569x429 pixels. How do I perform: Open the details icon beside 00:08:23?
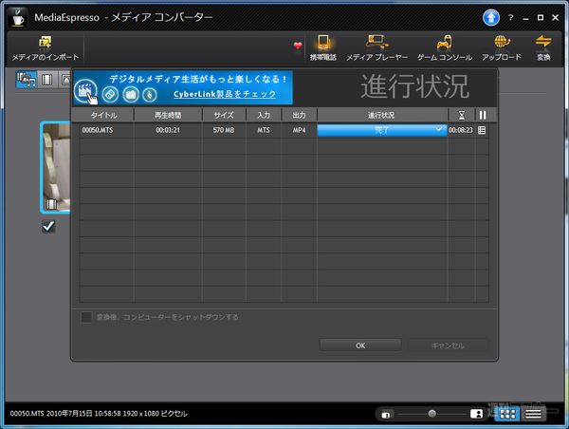tap(482, 130)
